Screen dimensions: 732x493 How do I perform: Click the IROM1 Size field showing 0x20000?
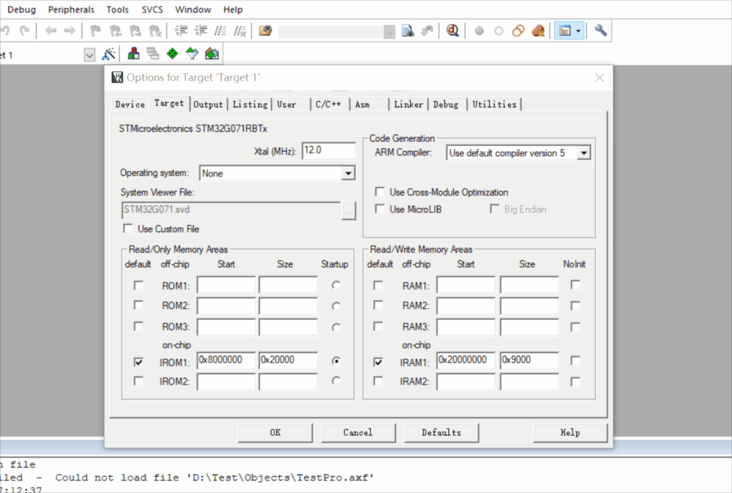288,361
